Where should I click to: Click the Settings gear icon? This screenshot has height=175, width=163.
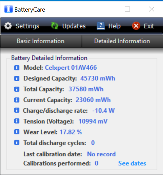[x=8, y=26]
